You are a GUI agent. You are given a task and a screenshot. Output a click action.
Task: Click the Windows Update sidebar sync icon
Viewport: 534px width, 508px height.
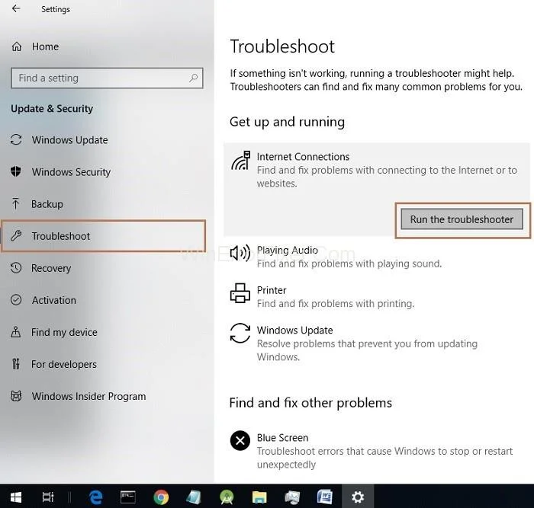click(16, 139)
